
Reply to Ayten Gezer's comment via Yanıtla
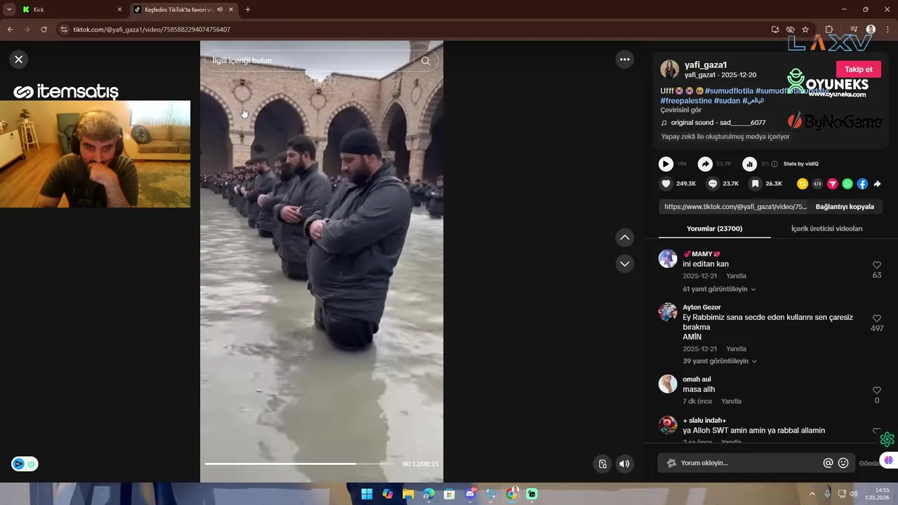pyautogui.click(x=736, y=349)
